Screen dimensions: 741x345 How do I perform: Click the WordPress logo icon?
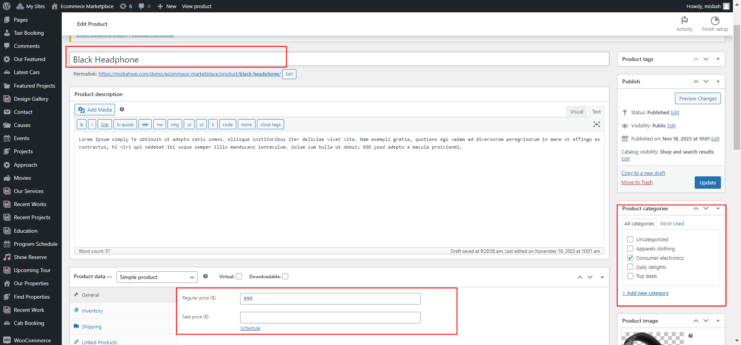tap(7, 6)
